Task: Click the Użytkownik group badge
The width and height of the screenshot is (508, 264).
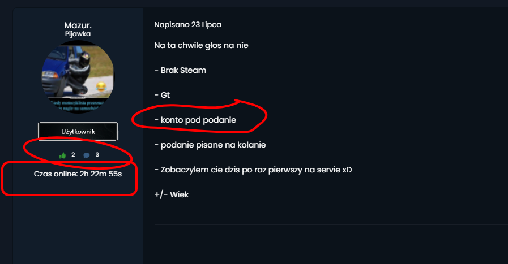Action: (x=78, y=131)
